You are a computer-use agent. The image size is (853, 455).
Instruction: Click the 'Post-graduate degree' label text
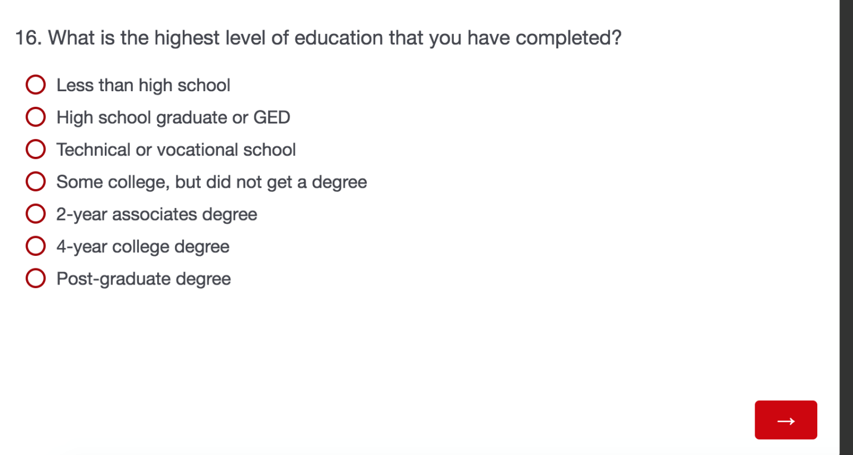pos(144,278)
